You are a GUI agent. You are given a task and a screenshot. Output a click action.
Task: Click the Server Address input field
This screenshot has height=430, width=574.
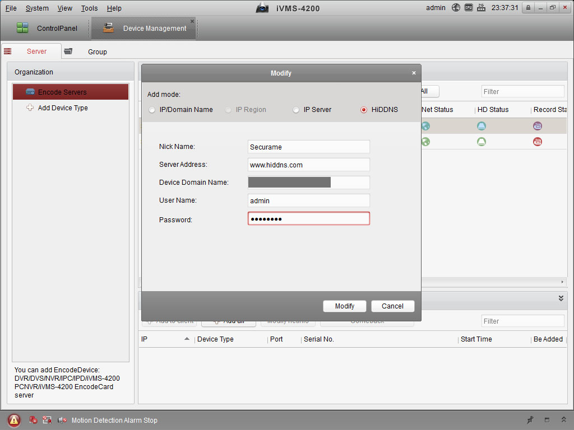pyautogui.click(x=309, y=165)
